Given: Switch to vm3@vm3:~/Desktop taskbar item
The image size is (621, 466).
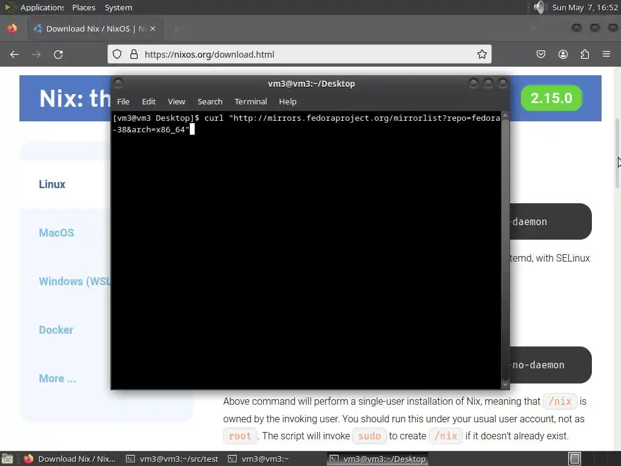Looking at the screenshot, I should (378, 459).
